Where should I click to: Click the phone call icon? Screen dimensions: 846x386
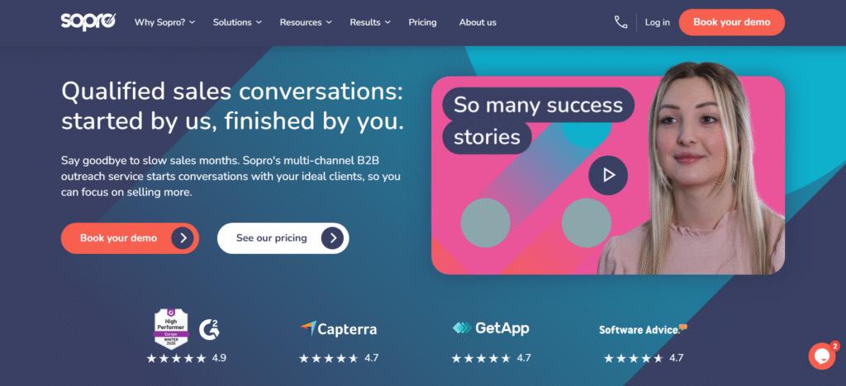coord(620,22)
